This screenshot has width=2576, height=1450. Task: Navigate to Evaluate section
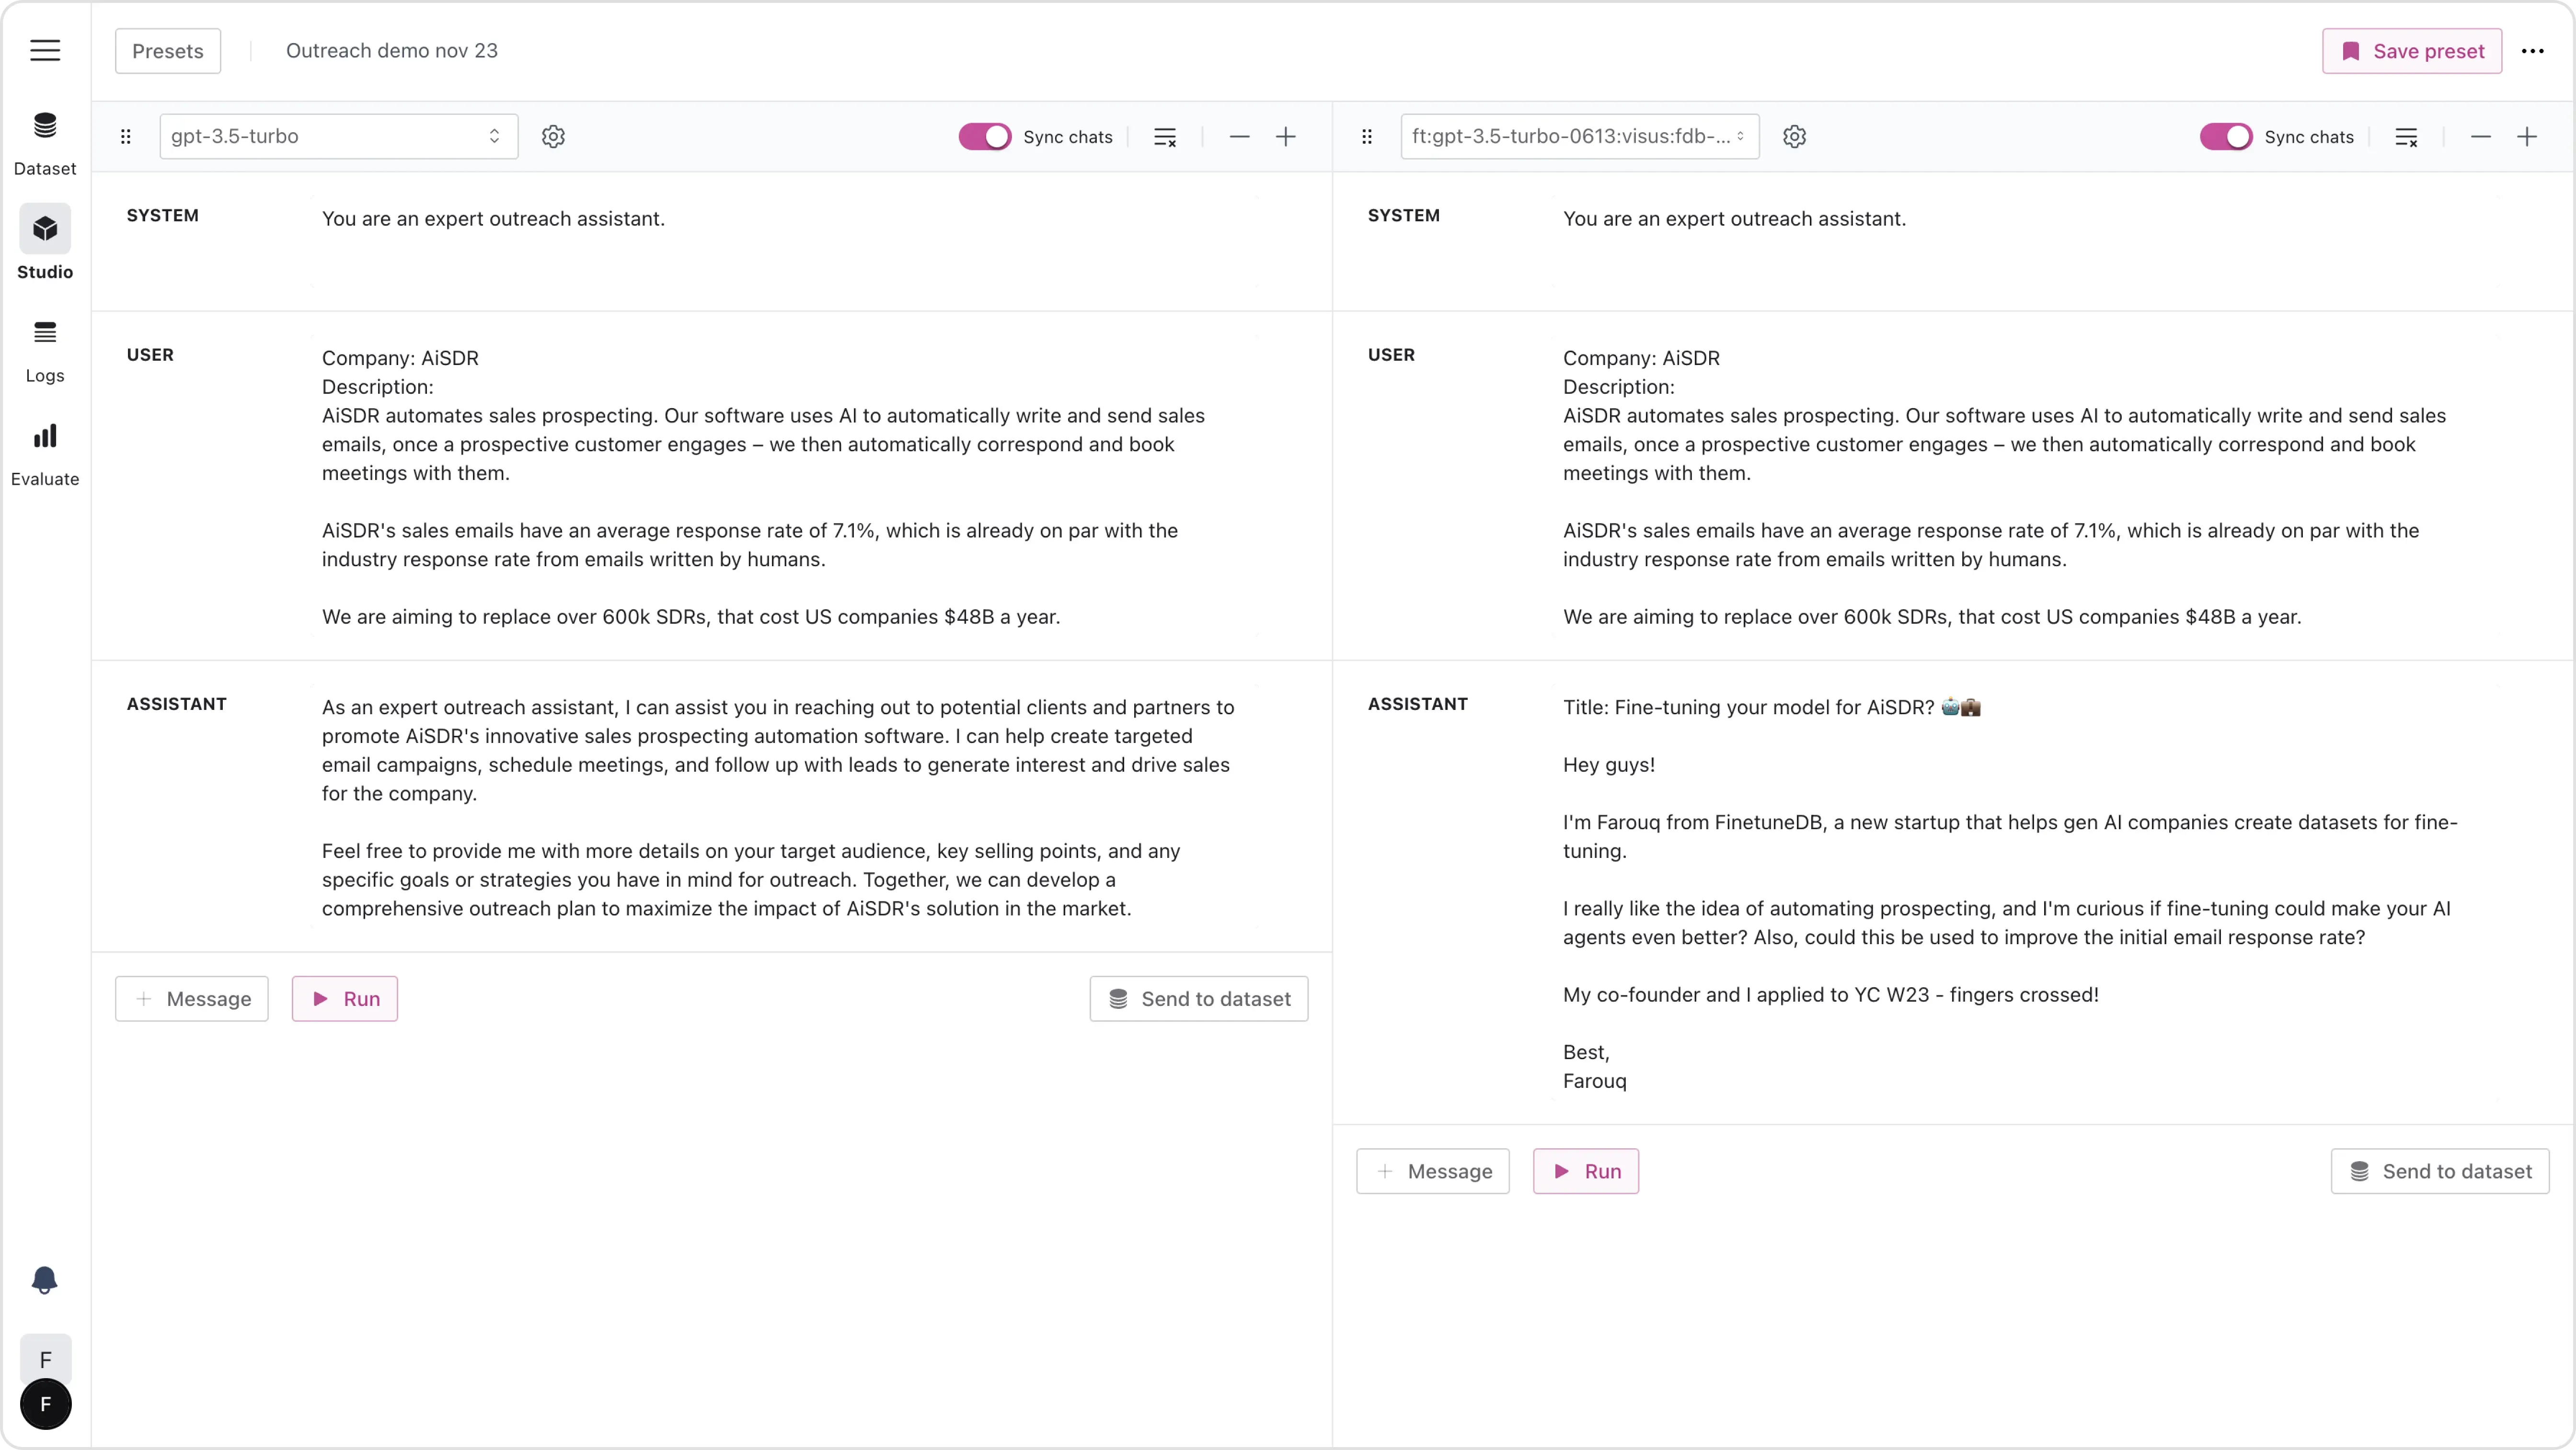click(x=45, y=454)
